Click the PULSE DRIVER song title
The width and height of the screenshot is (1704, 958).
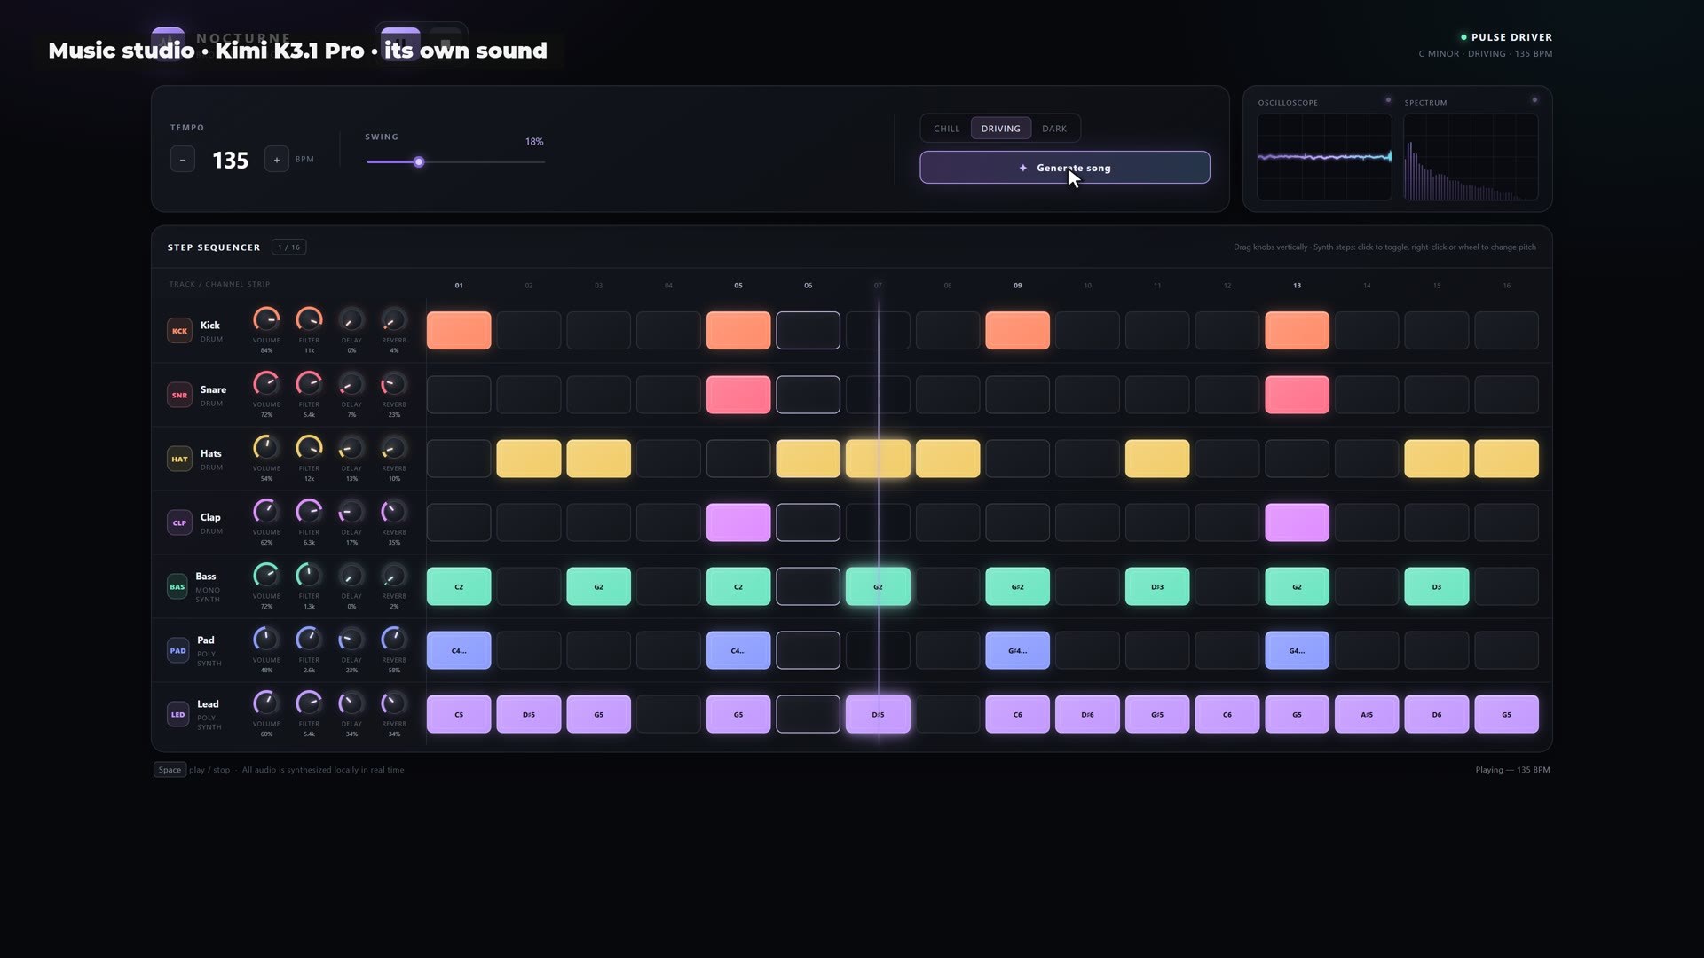[x=1511, y=37]
